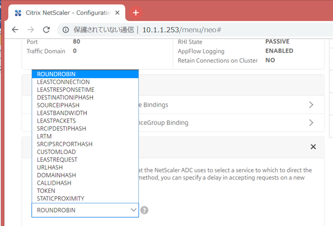This screenshot has width=333, height=226.
Task: Click the site info icon in the address bar
Action: pyautogui.click(x=65, y=30)
